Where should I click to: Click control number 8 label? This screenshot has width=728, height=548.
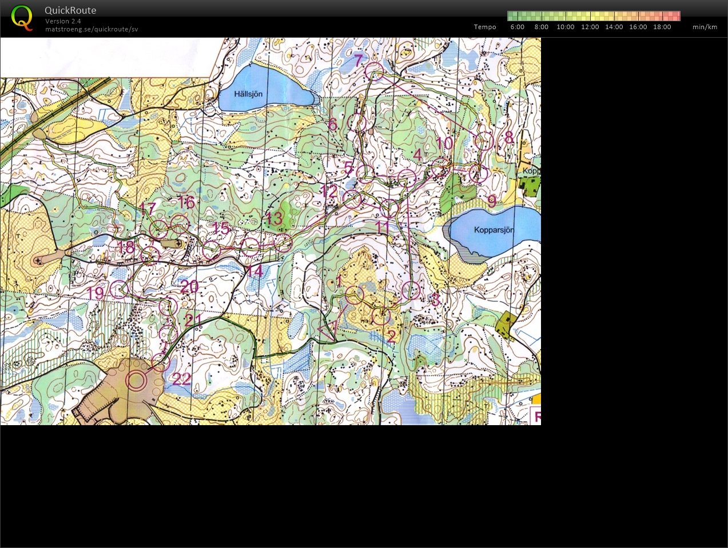509,138
